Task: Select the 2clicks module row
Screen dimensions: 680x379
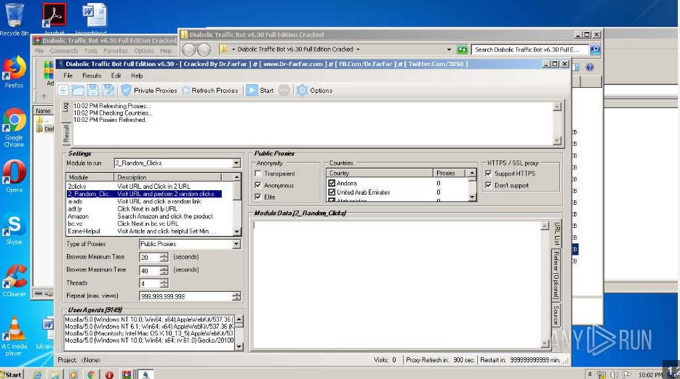Action: tap(144, 187)
